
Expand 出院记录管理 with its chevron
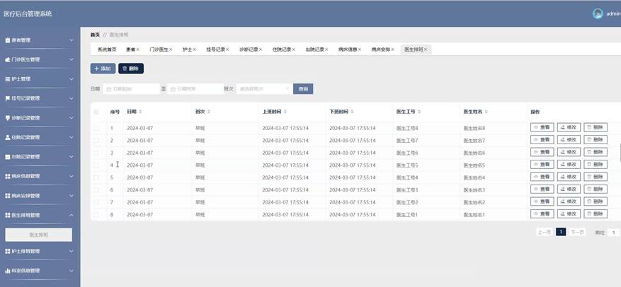click(72, 157)
